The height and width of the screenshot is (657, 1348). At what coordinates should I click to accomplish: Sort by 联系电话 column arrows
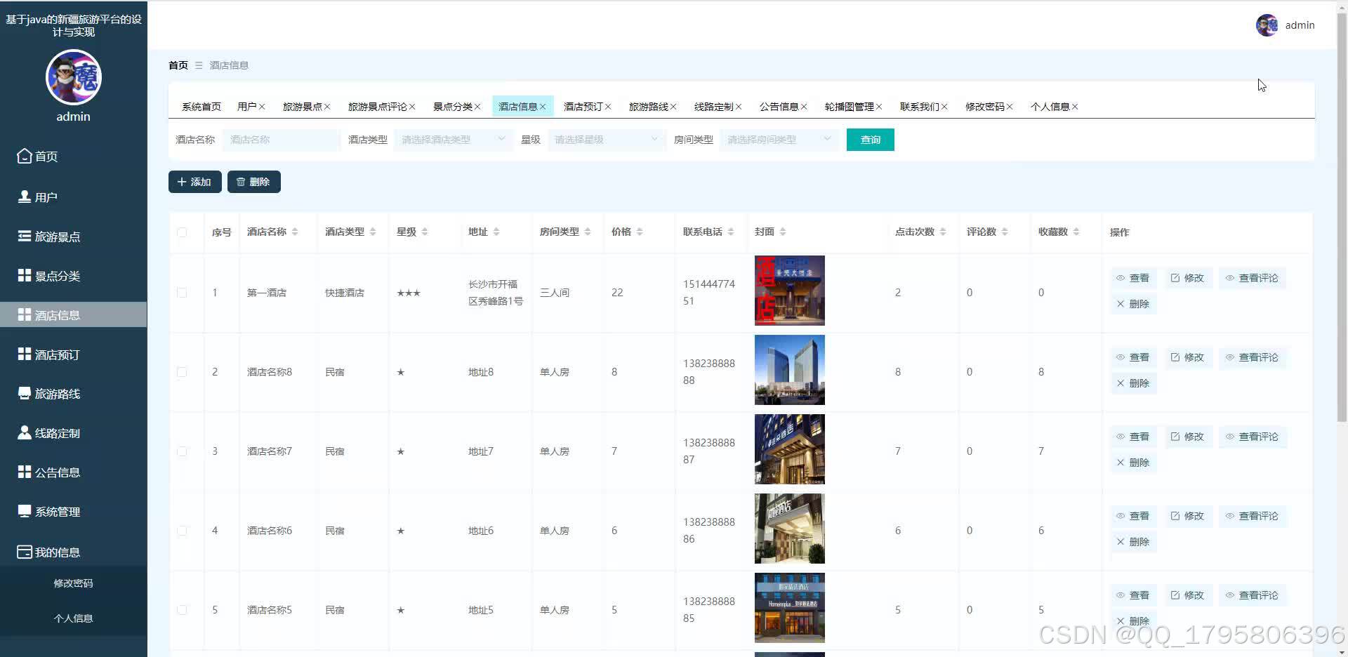pos(731,232)
